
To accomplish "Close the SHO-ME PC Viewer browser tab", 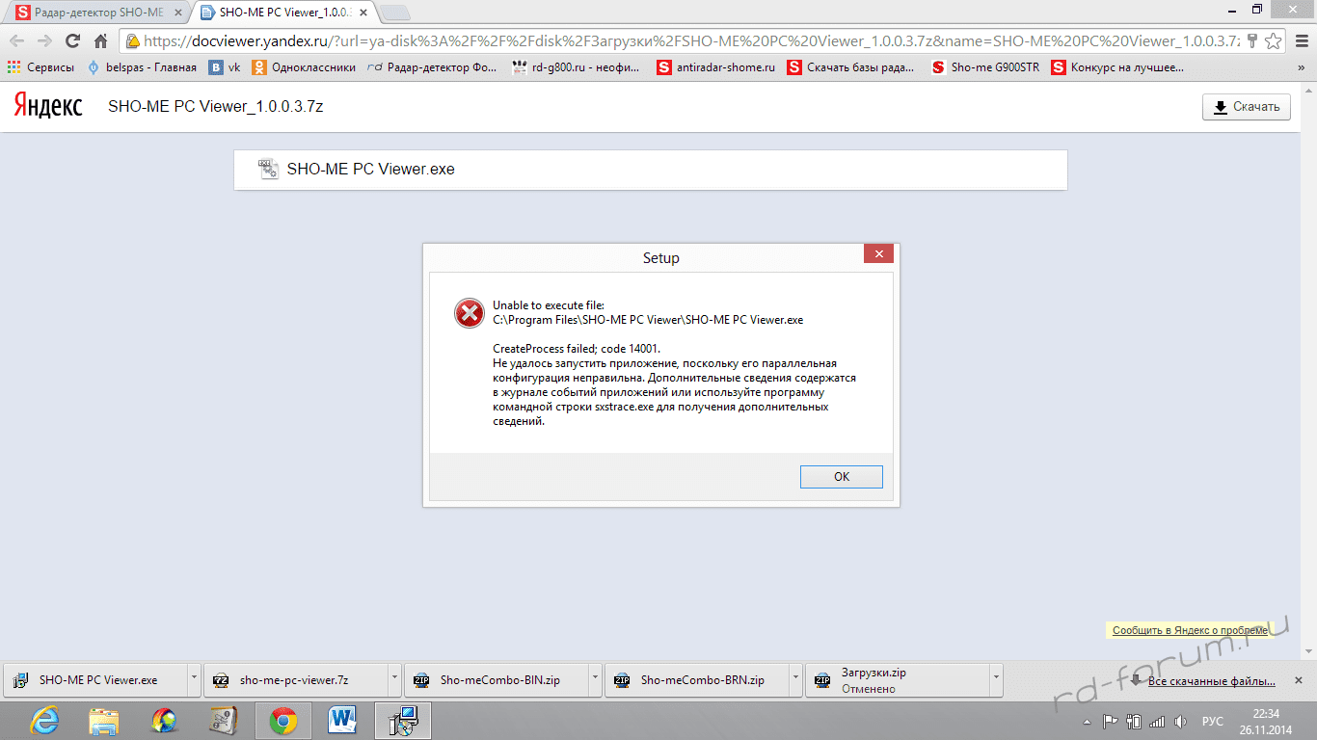I will coord(362,13).
